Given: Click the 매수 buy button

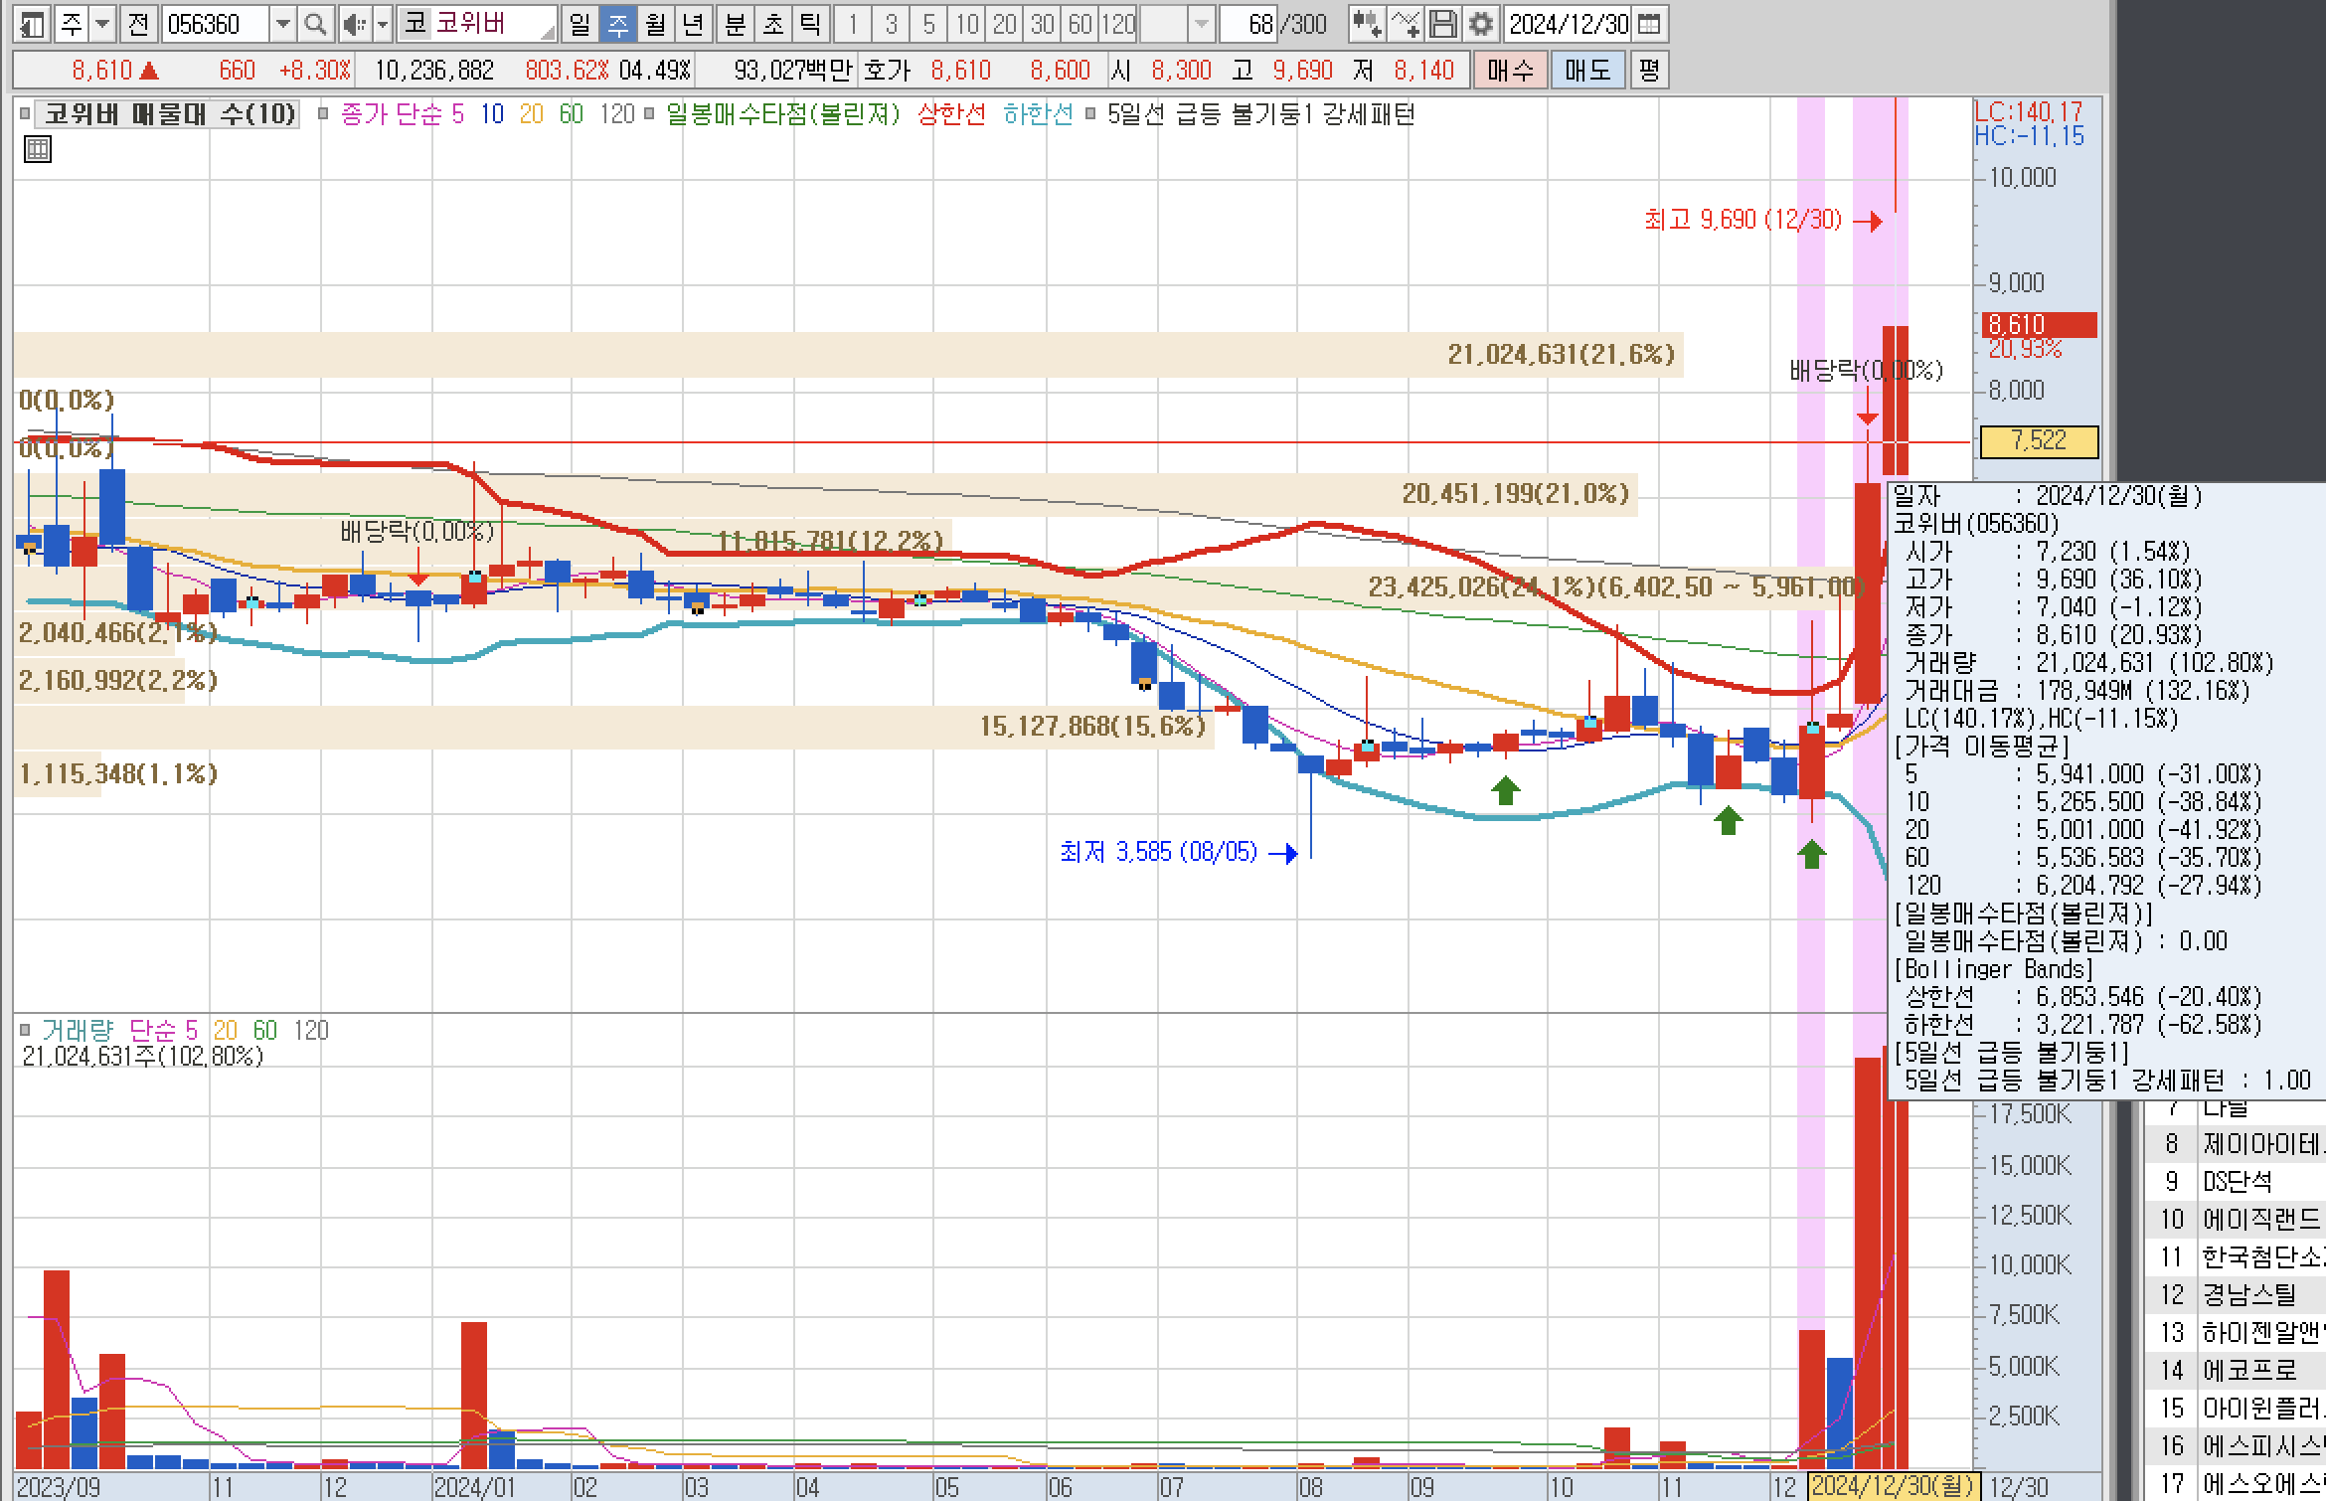Looking at the screenshot, I should 1510,71.
